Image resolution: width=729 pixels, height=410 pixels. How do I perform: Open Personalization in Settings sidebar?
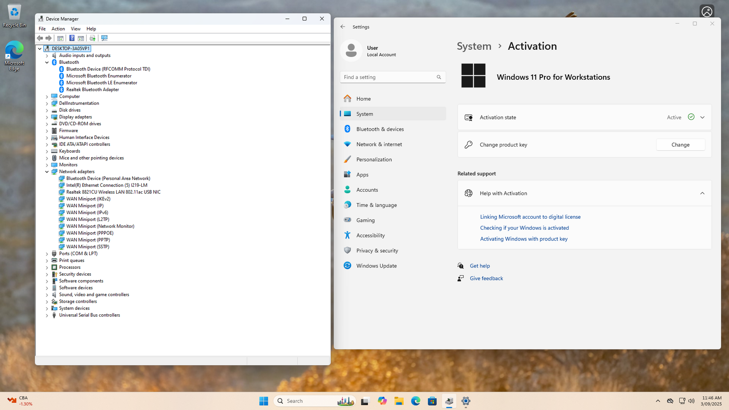tap(393, 159)
